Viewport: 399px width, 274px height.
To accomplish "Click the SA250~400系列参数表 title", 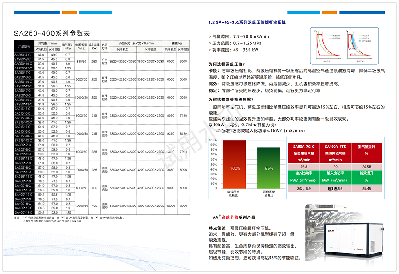I will click(52, 33).
